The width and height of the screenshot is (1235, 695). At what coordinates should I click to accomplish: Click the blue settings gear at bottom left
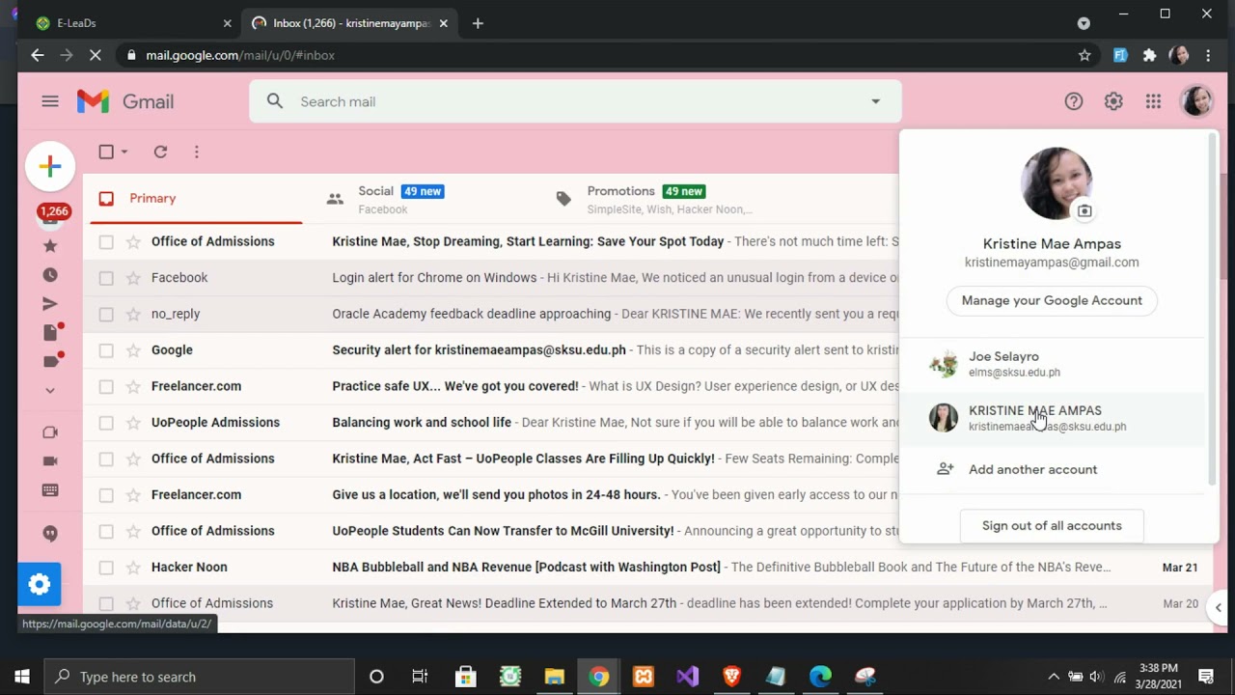pos(39,584)
